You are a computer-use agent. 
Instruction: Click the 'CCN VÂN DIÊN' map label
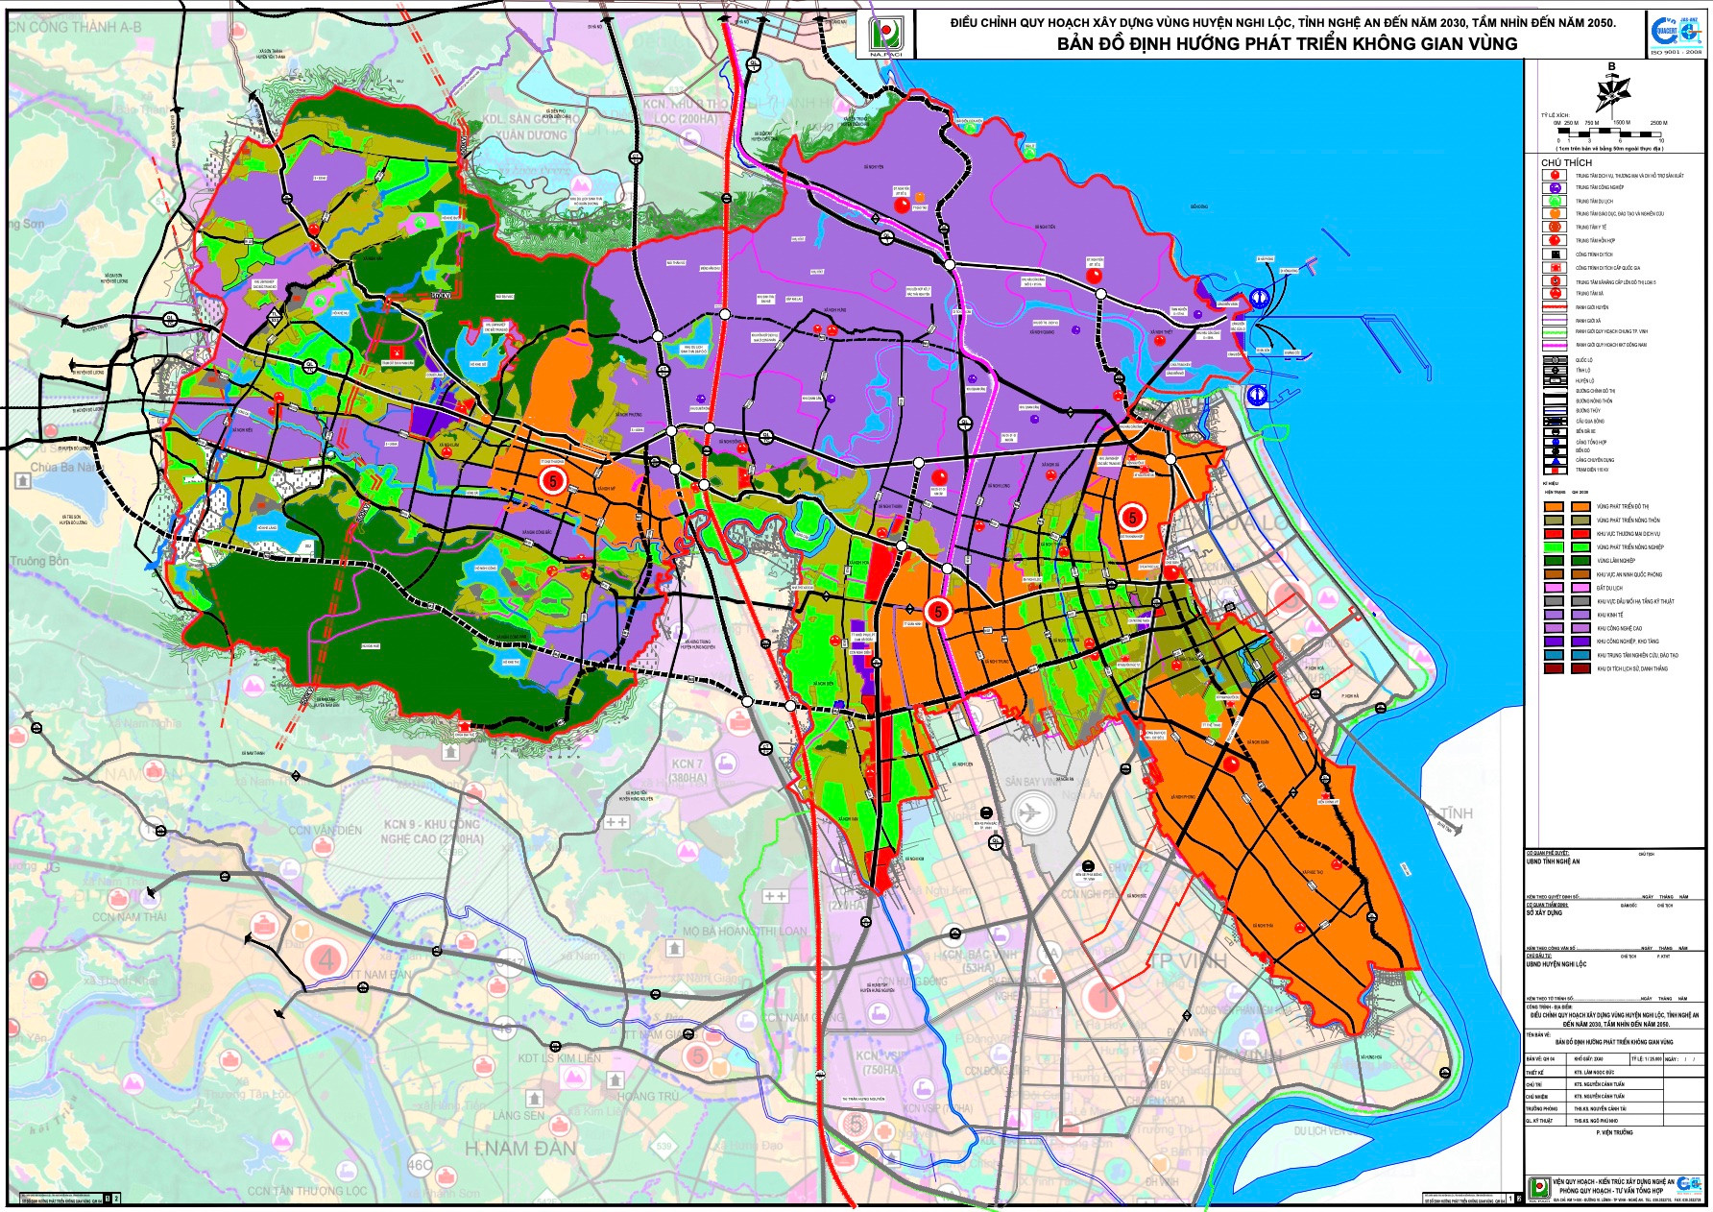click(326, 831)
